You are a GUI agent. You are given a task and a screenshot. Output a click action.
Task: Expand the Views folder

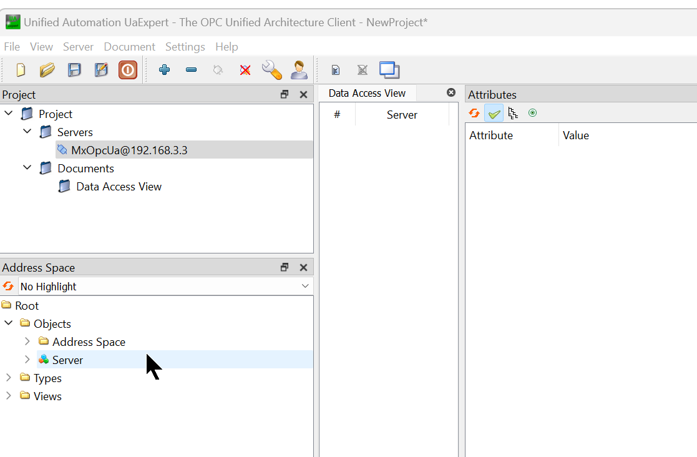[x=9, y=395]
